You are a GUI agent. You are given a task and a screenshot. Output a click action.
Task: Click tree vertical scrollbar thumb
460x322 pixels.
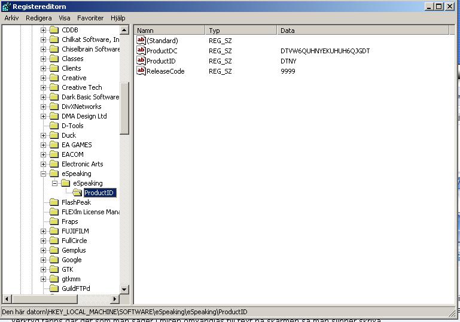click(124, 108)
